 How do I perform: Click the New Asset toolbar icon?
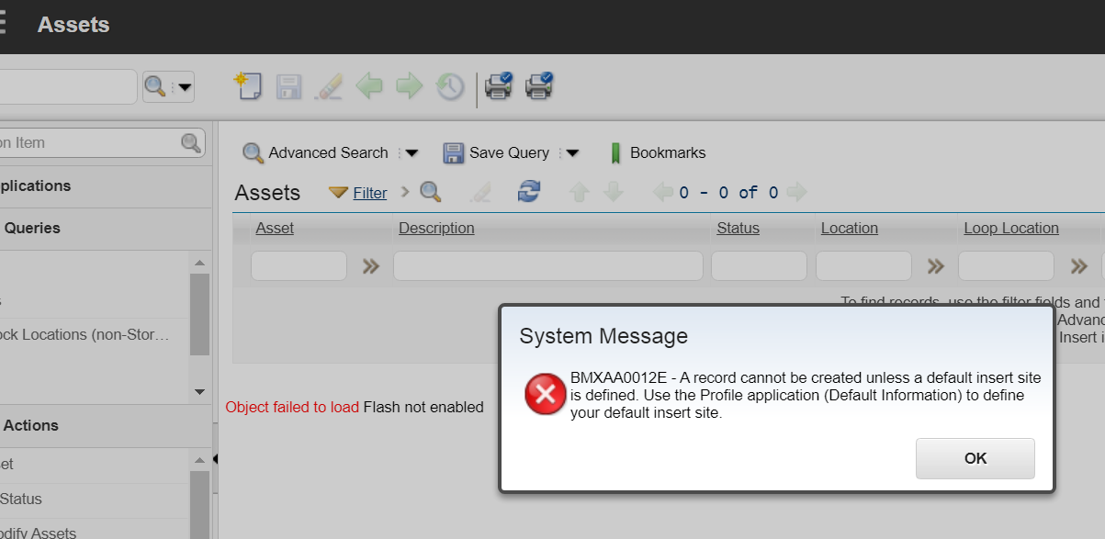click(248, 86)
